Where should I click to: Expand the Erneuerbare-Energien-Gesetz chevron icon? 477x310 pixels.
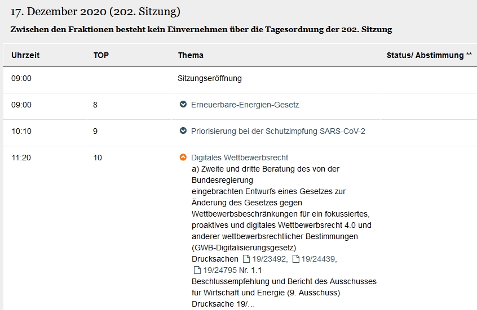coord(183,105)
